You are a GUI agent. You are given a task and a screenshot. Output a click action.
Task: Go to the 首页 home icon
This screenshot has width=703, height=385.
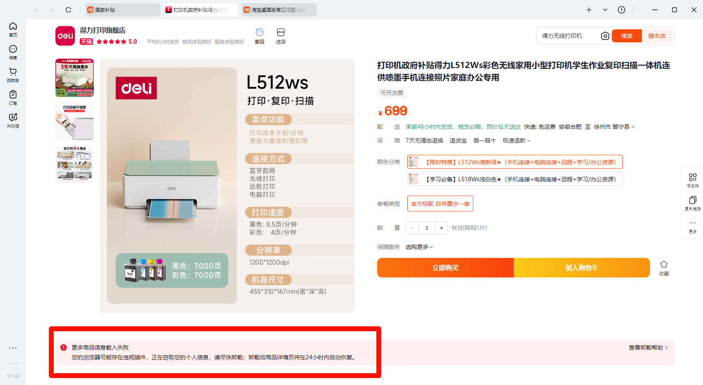(x=13, y=29)
